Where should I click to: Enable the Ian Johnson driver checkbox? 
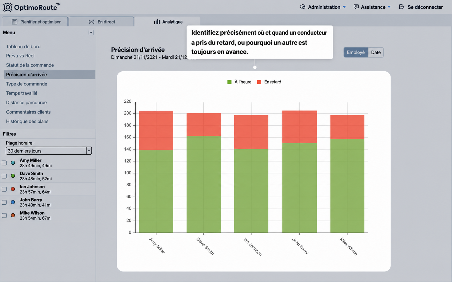[x=4, y=189]
